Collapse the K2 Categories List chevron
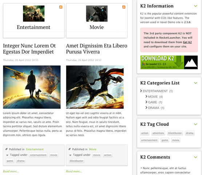202x175 pixels. click(195, 83)
